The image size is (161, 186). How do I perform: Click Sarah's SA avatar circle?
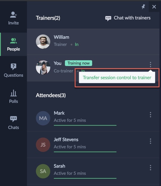click(x=43, y=171)
